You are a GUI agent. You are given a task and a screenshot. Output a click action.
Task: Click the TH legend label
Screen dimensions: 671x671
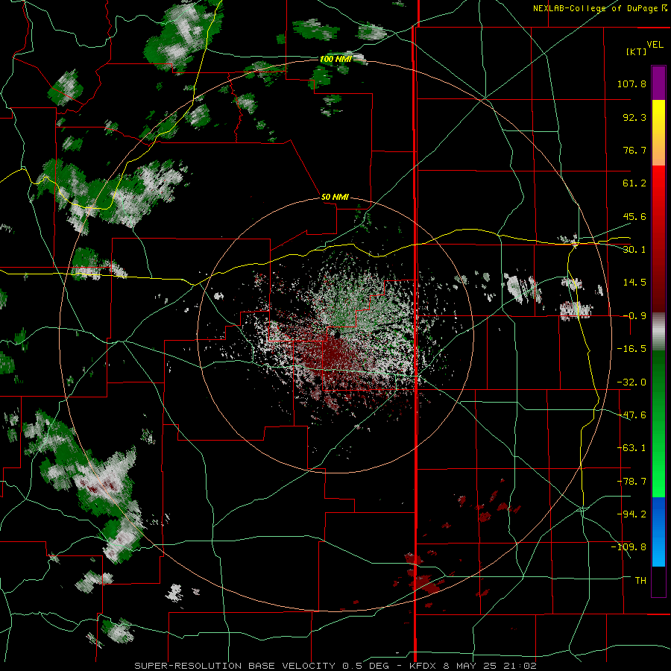coord(640,581)
